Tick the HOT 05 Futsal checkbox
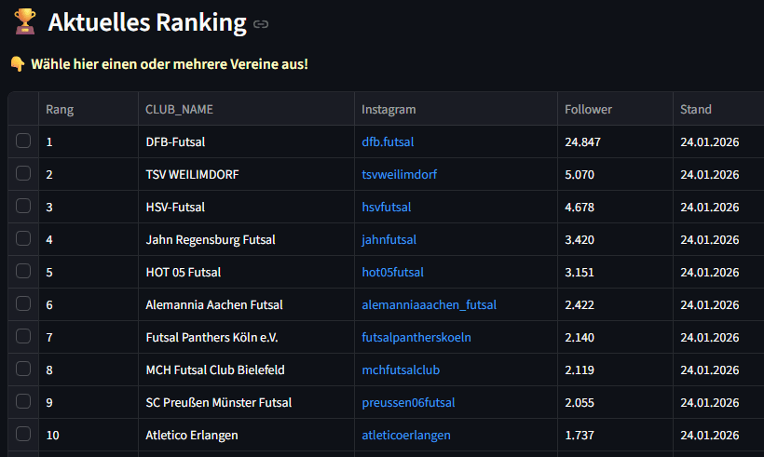 click(23, 272)
